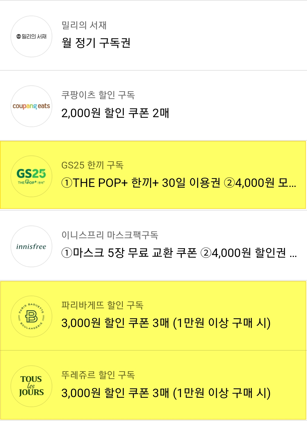Screen dimensions: 307x421
Task: Tap the 밀리의 서재 logo icon
Action: coord(31,36)
